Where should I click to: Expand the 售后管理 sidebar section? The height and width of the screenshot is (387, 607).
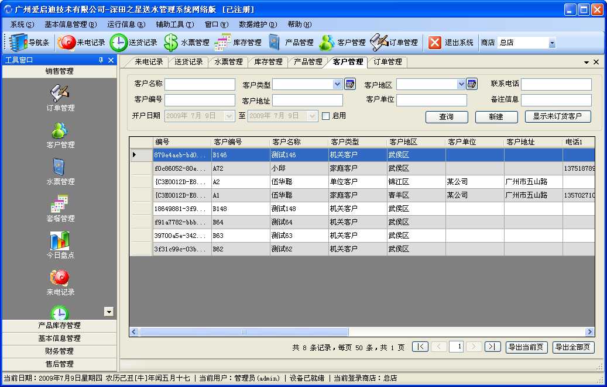click(59, 364)
